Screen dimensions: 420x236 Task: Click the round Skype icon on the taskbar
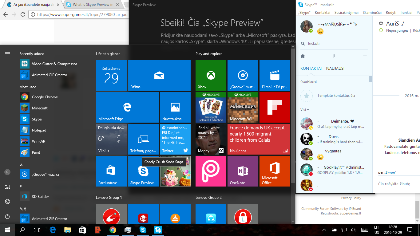tap(143, 230)
